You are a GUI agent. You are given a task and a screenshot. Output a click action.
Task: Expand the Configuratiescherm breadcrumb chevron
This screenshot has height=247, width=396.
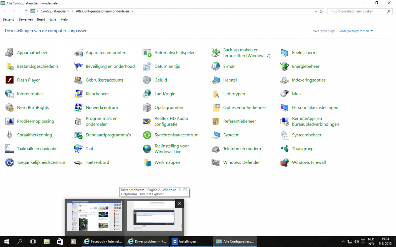(x=73, y=11)
